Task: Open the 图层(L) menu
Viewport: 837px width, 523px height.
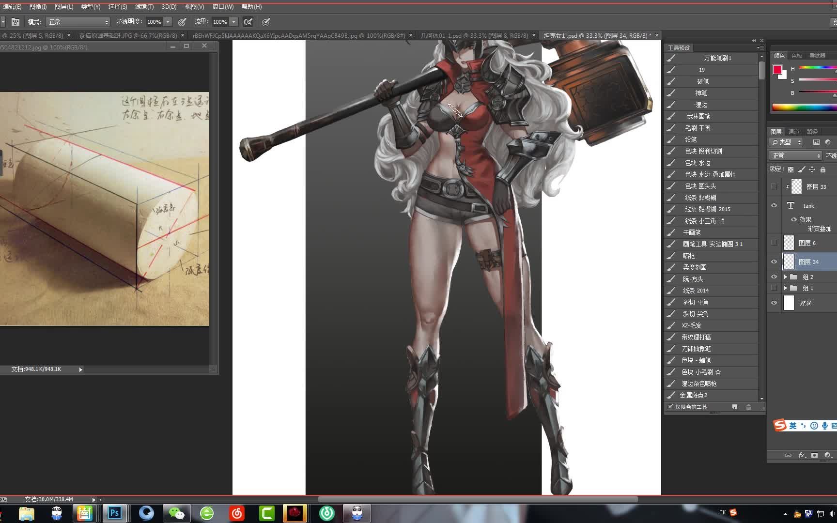Action: coord(64,7)
